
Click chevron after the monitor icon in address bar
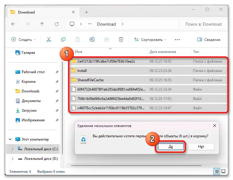[x=81, y=24]
